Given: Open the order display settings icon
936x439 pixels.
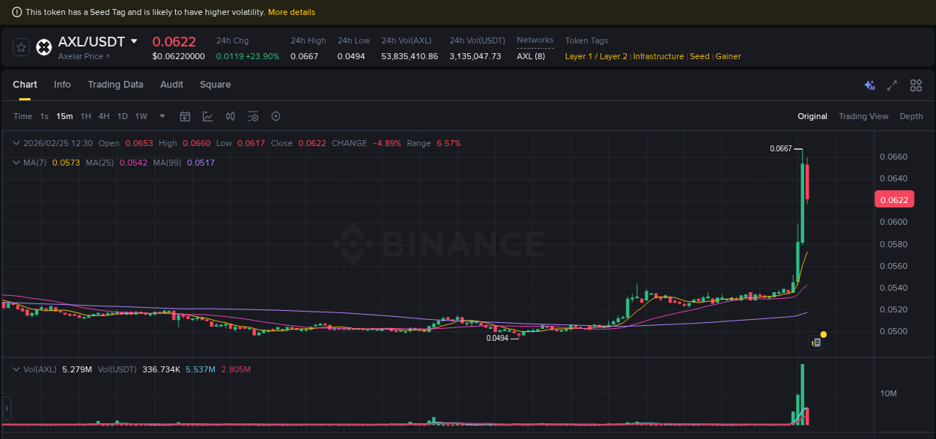Looking at the screenshot, I should click(252, 116).
